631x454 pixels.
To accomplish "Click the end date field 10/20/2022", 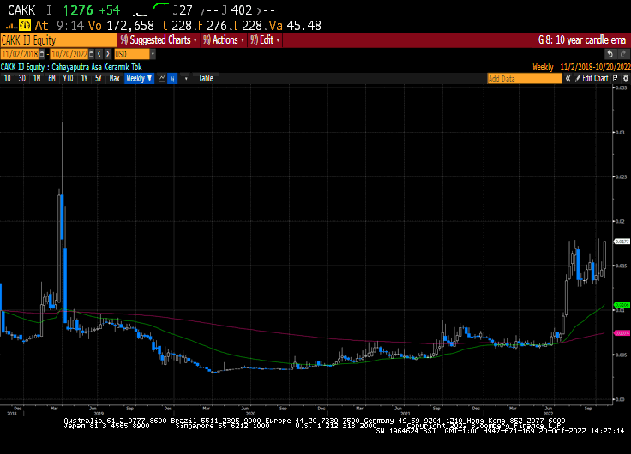I will pyautogui.click(x=69, y=54).
